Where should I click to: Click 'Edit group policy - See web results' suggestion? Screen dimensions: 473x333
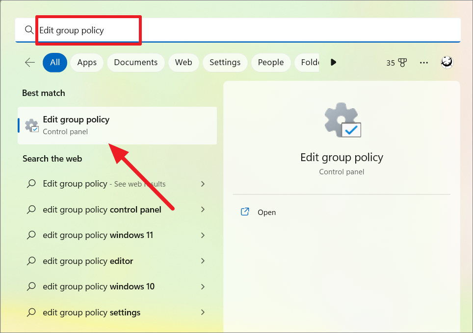pos(104,184)
